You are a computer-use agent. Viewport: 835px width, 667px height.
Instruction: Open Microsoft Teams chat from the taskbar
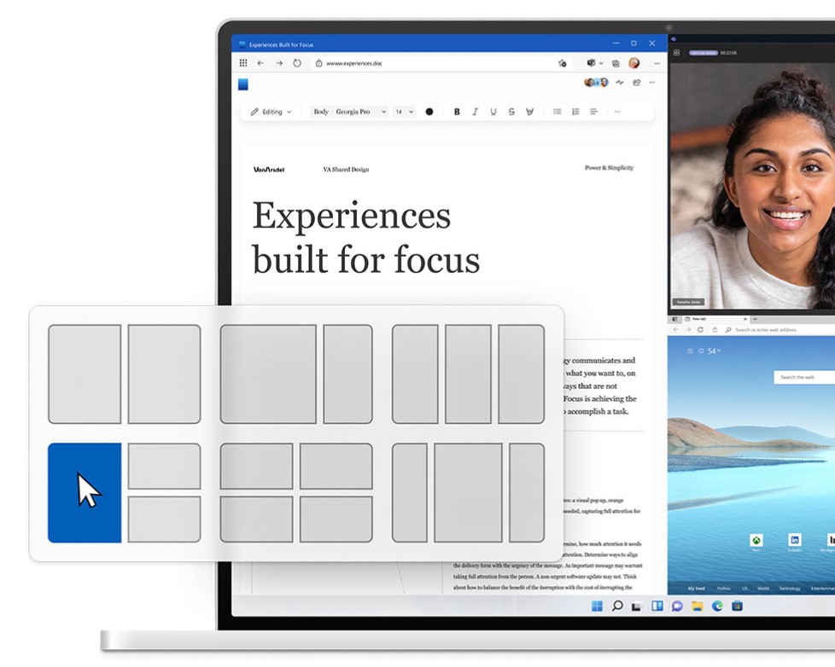(x=676, y=606)
